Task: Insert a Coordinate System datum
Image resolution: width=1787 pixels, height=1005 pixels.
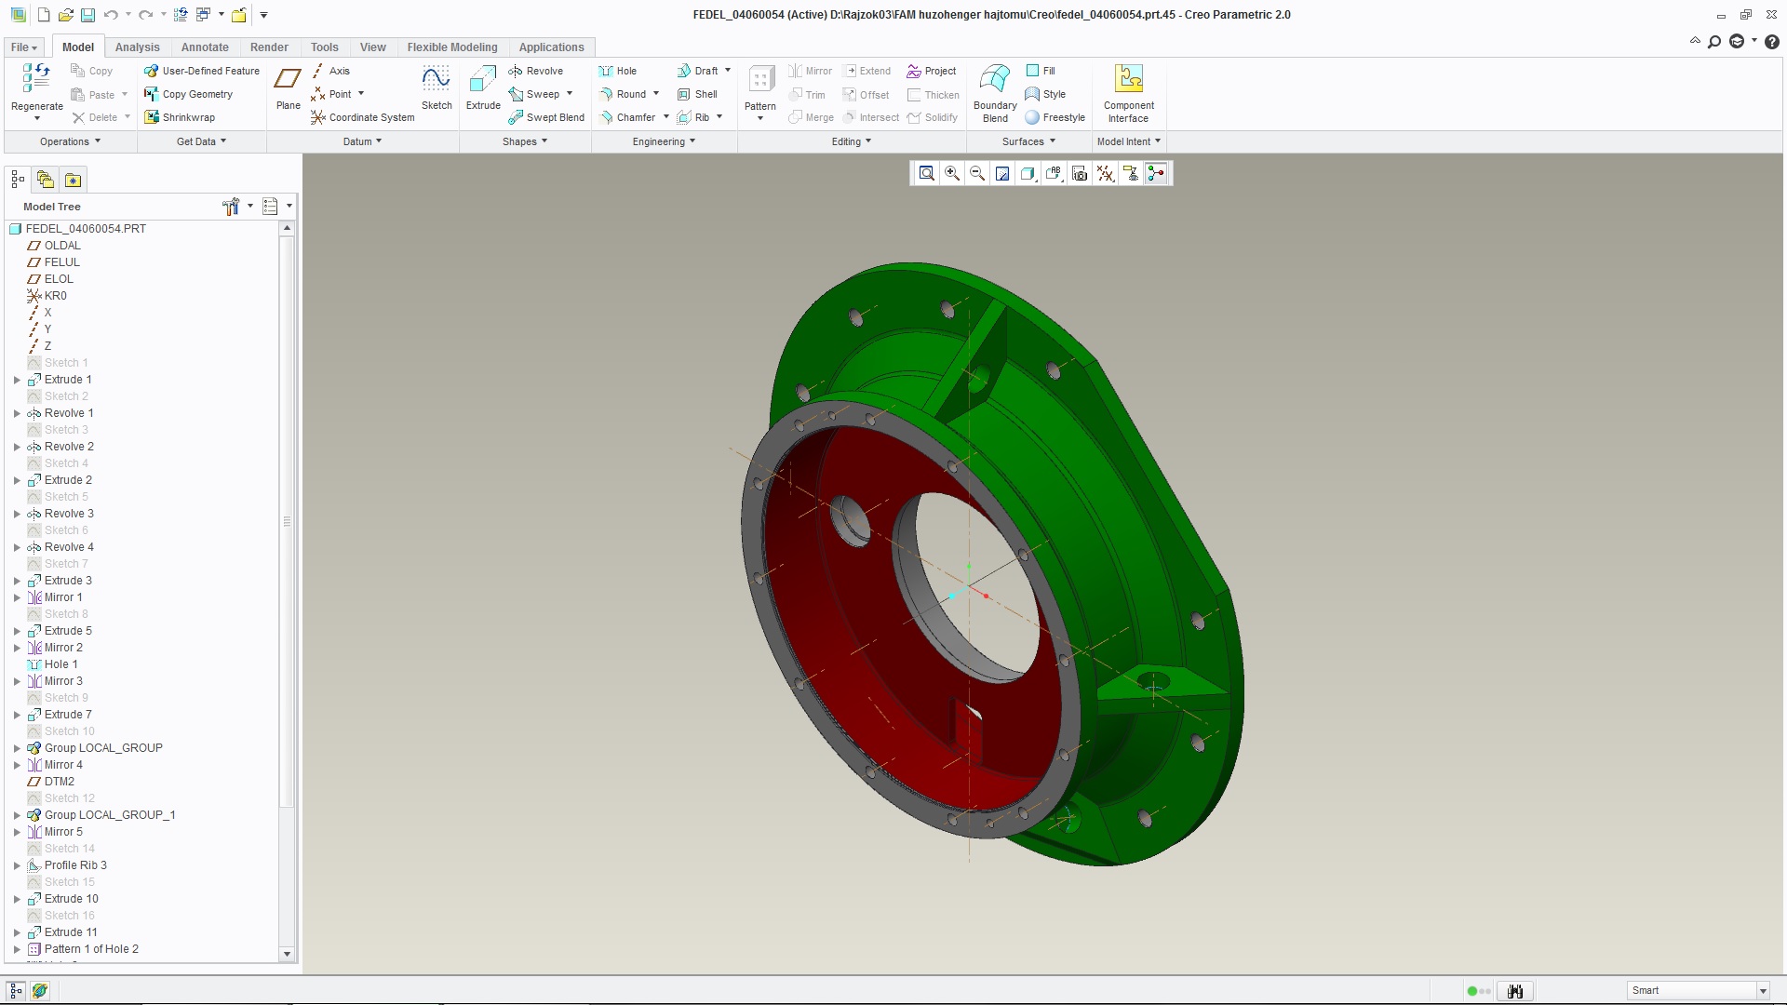Action: point(362,117)
